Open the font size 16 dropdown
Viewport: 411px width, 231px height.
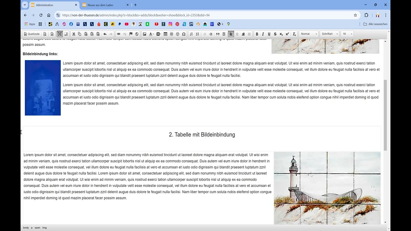click(x=347, y=34)
